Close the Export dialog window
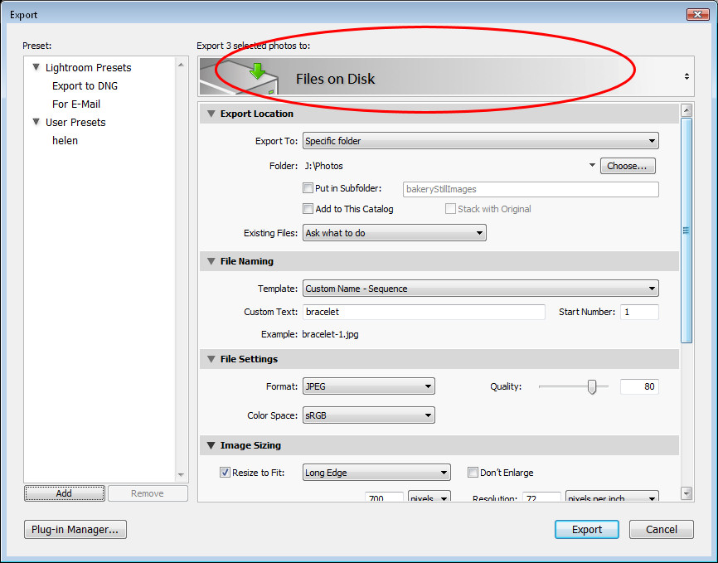 697,15
